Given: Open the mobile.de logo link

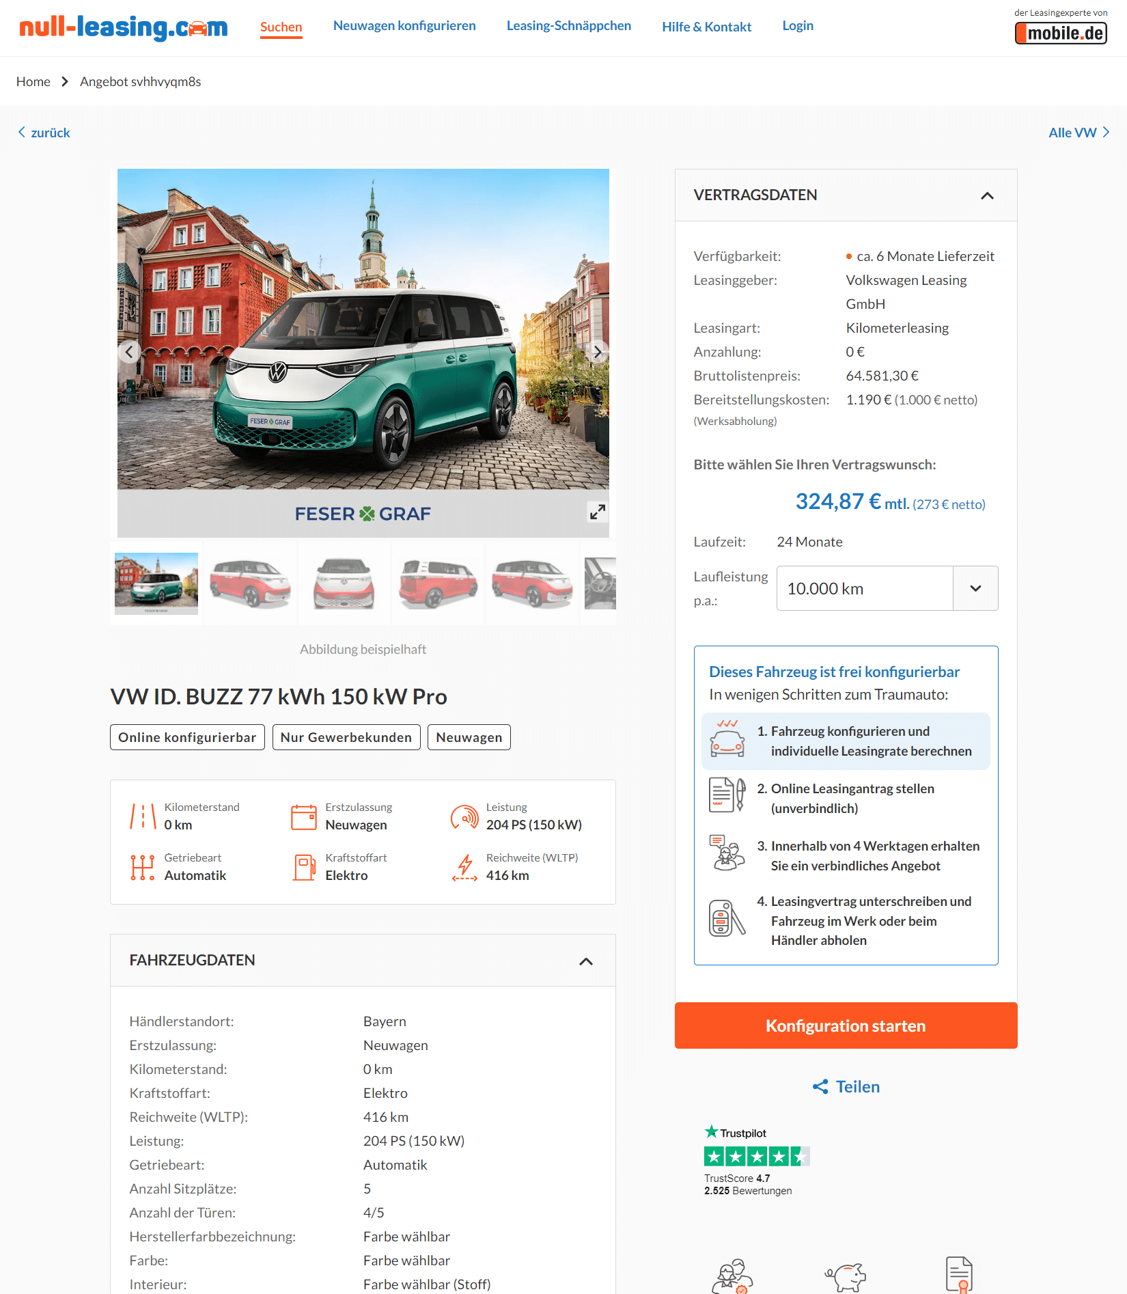Looking at the screenshot, I should 1061,33.
